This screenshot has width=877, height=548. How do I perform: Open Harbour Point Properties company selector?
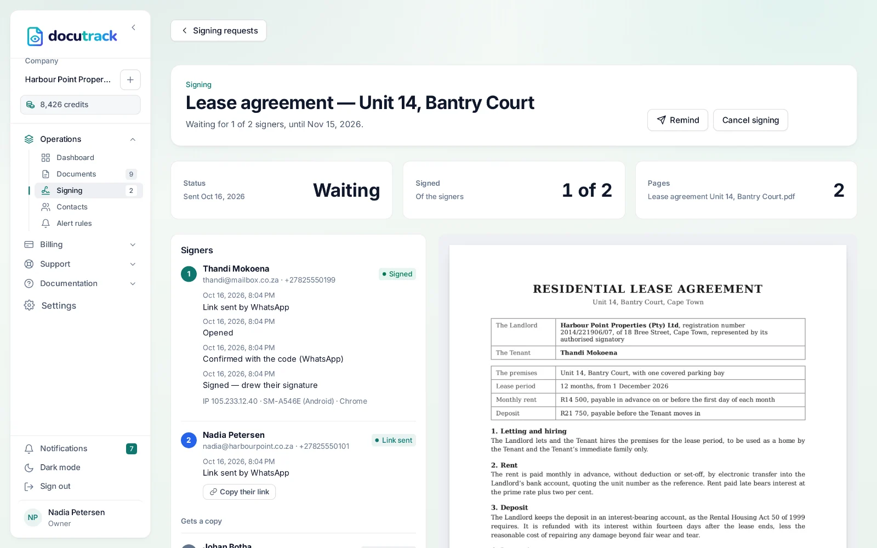(68, 79)
